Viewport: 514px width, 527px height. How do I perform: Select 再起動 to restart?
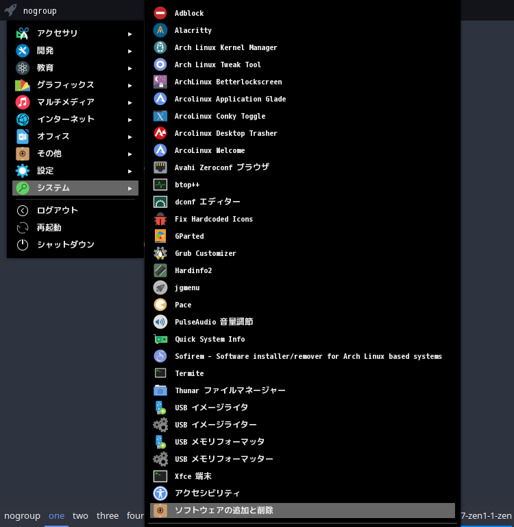75,228
